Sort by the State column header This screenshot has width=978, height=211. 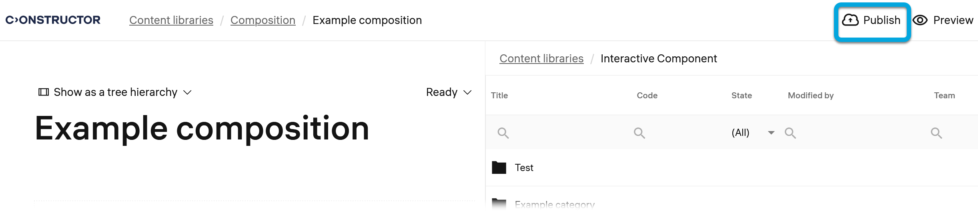741,96
